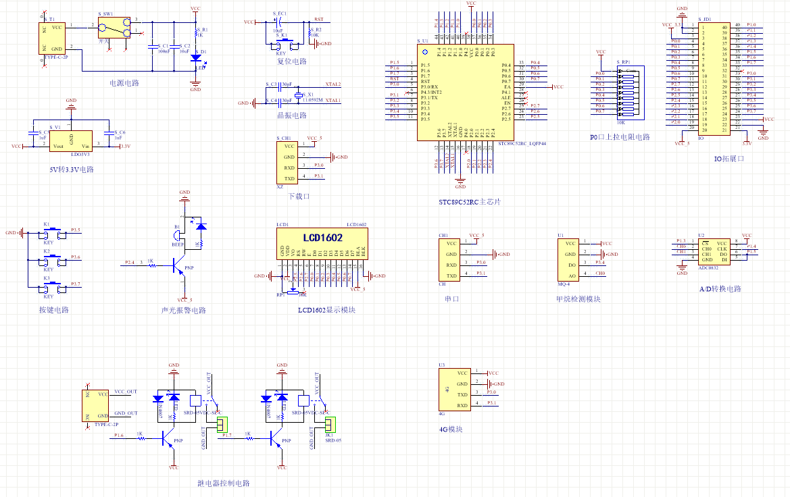The width and height of the screenshot is (790, 497).
Task: Click the GND_OUT net label on output connector
Action: click(126, 413)
